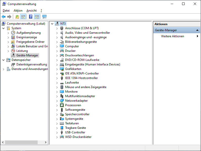201x151 pixels.
Task: Click the Softwaregeräte icon
Action: [x=62, y=110]
